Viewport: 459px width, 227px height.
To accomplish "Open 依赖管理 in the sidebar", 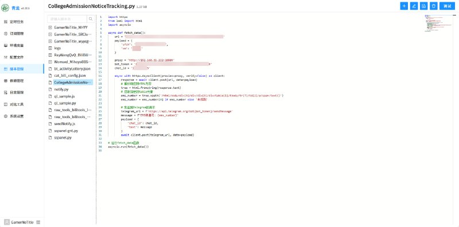I will [x=22, y=81].
